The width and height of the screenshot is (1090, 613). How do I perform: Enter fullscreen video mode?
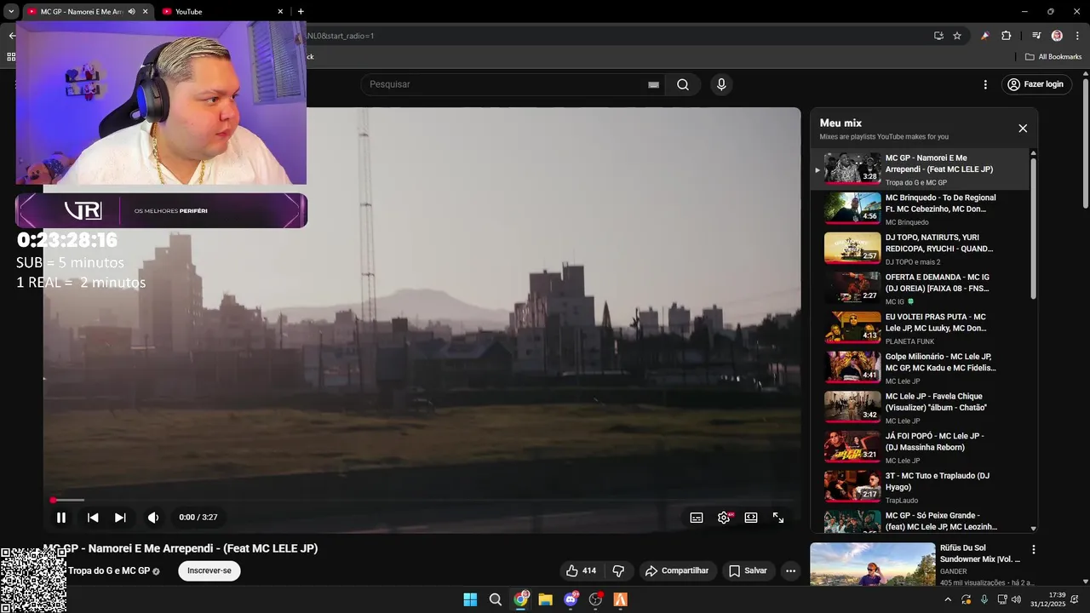pos(778,518)
